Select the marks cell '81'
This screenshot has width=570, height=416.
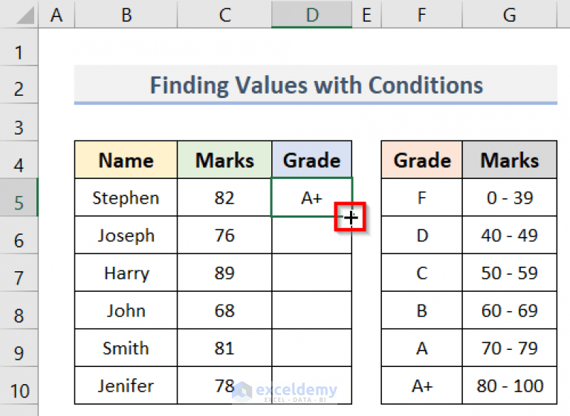(x=224, y=348)
